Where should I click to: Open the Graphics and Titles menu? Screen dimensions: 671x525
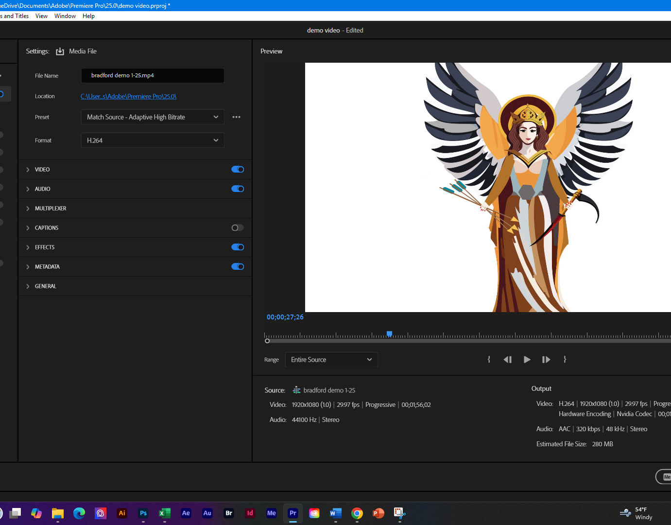coord(15,16)
